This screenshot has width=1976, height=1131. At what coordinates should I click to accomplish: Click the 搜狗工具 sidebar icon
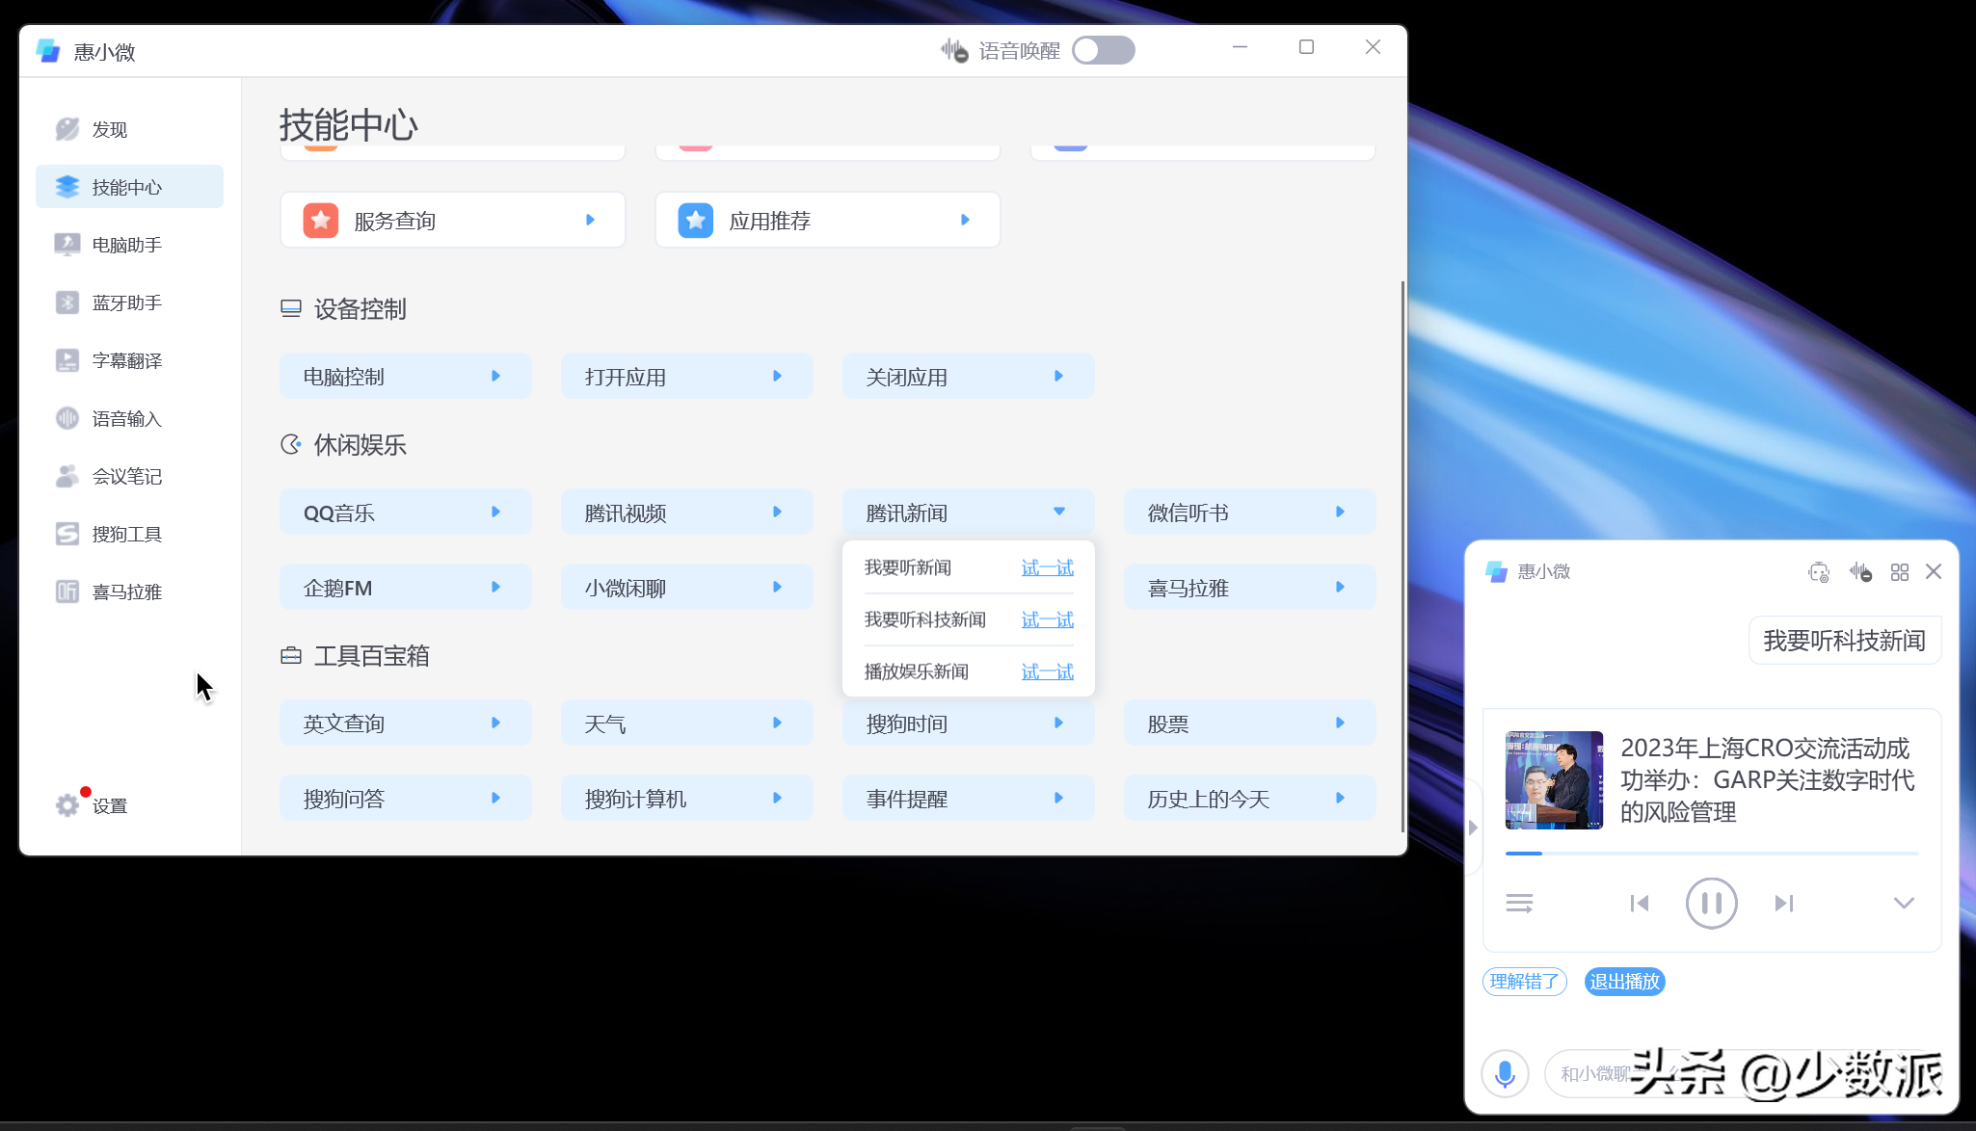67,534
